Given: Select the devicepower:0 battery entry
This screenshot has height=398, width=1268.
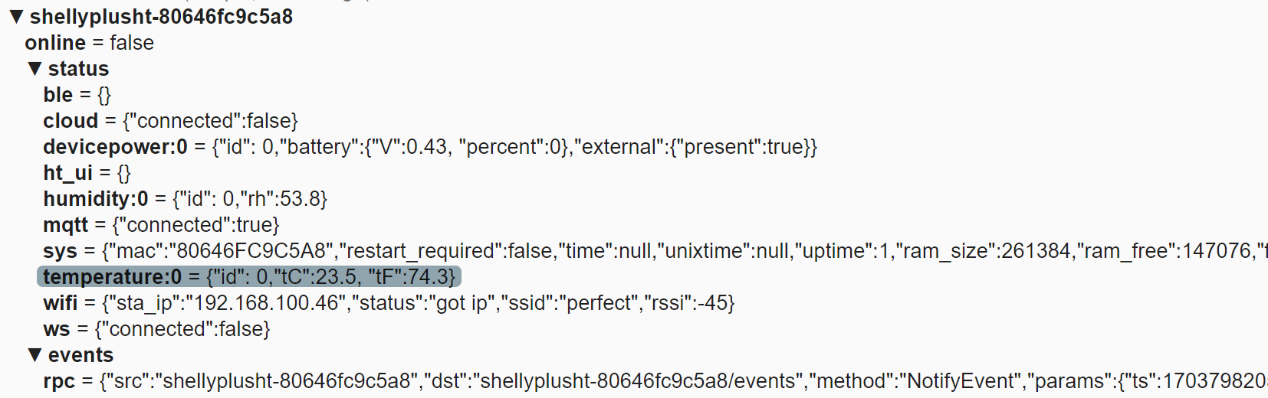Looking at the screenshot, I should [x=430, y=147].
